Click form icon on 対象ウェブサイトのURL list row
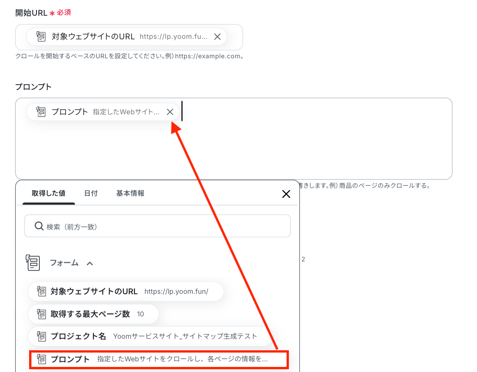This screenshot has width=477, height=372. [42, 291]
